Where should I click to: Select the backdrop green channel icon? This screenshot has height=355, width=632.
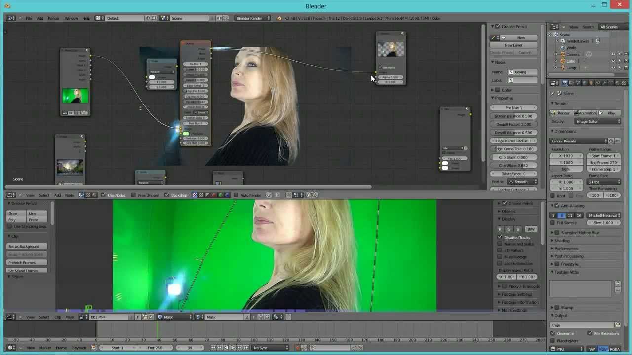click(220, 195)
